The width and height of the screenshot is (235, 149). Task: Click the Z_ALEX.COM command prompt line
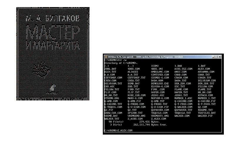click(118, 130)
